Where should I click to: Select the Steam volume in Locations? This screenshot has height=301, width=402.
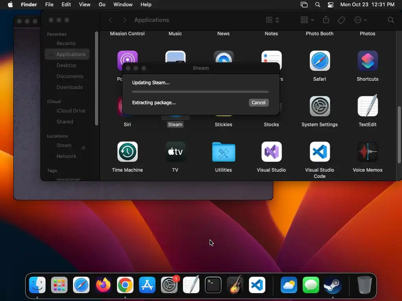[64, 145]
